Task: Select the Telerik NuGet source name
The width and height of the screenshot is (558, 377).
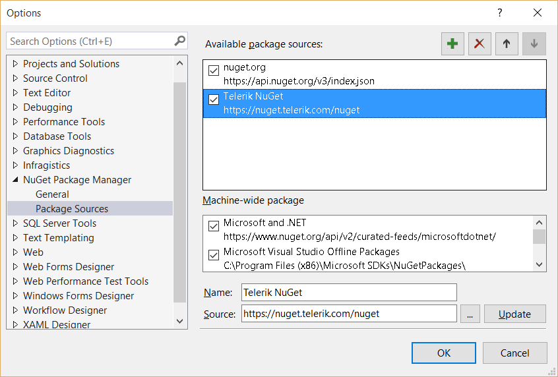Action: click(253, 96)
